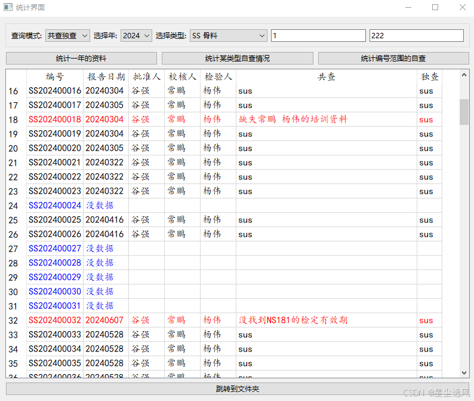Close the 统计界面 window
The image size is (474, 401).
pos(463,7)
